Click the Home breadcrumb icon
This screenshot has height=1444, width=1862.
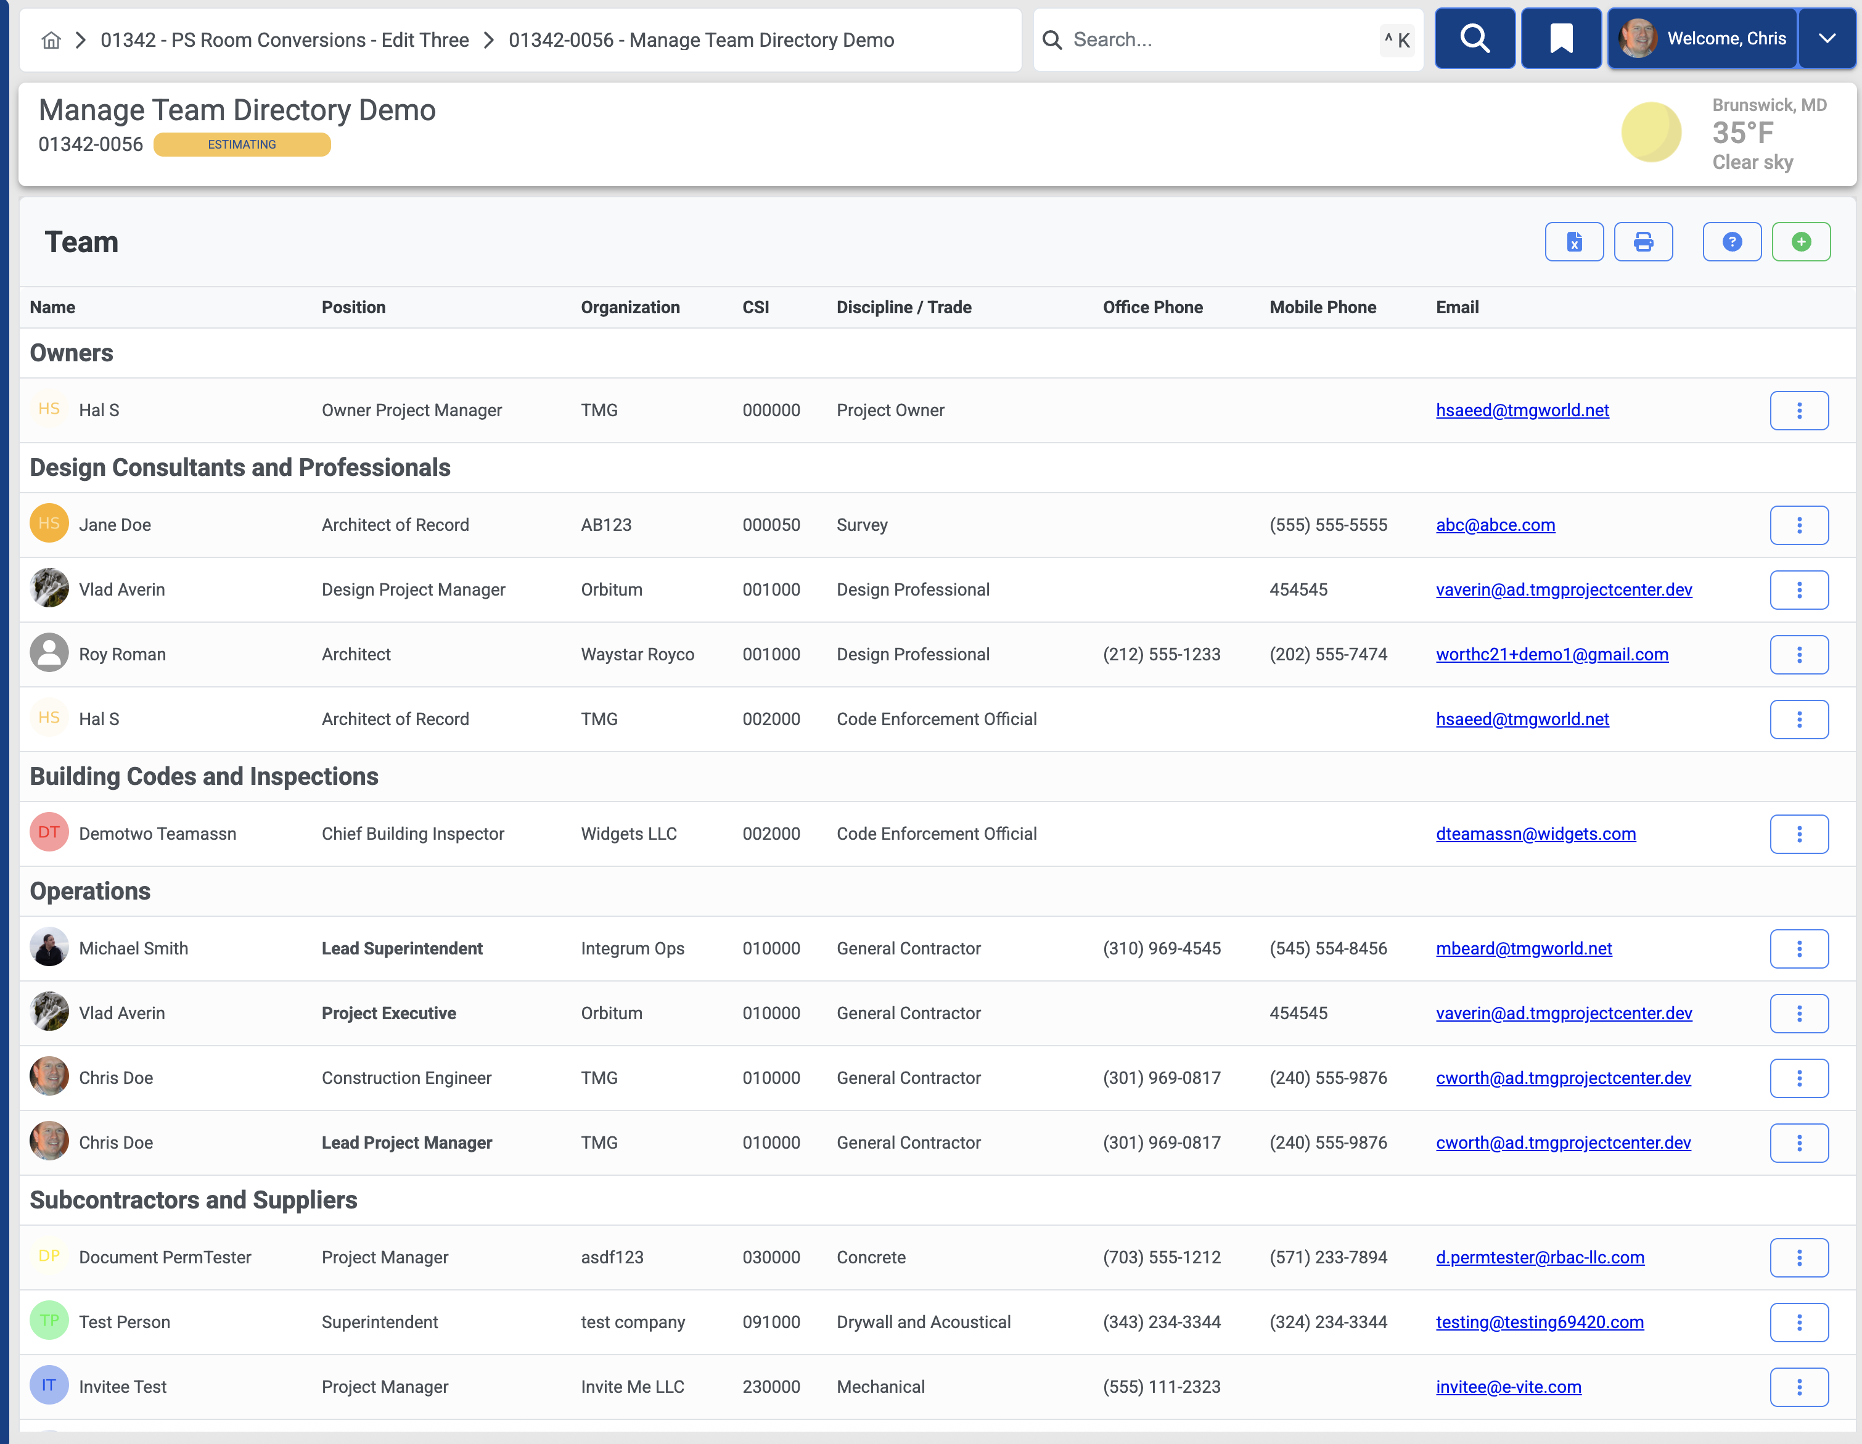[x=51, y=39]
